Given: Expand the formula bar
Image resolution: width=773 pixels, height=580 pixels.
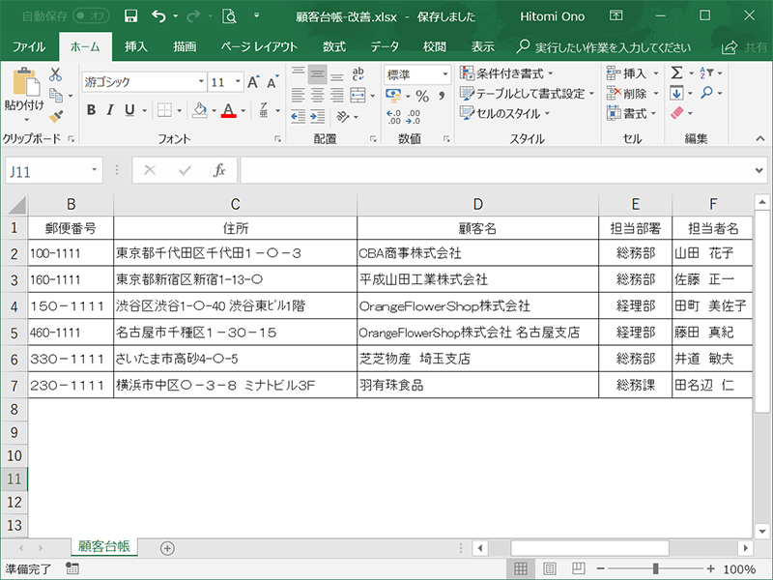Looking at the screenshot, I should 759,171.
